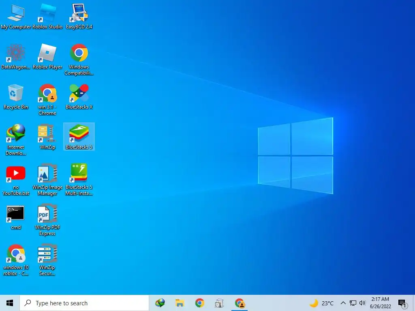Image resolution: width=415 pixels, height=311 pixels.
Task: Open File Explorer from the taskbar
Action: click(x=180, y=303)
